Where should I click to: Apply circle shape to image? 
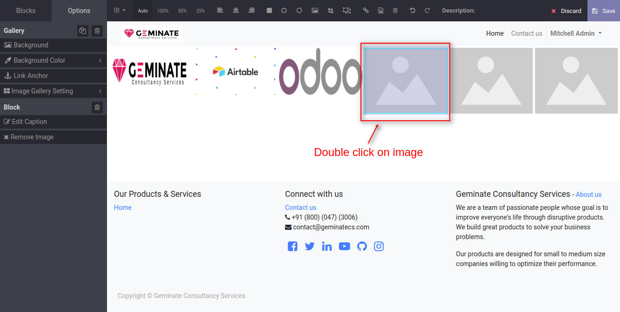pos(284,11)
